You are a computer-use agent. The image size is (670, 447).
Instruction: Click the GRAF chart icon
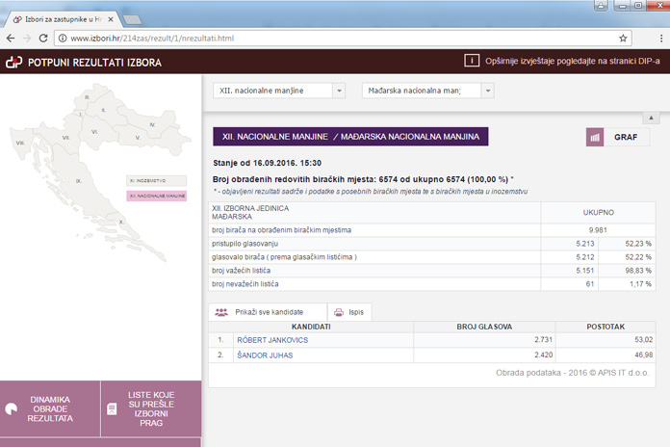click(594, 138)
